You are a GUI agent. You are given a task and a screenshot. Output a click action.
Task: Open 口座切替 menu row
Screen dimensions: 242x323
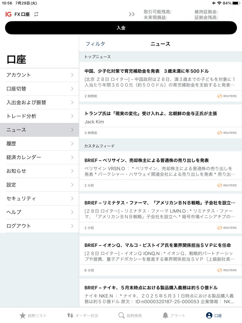click(39, 89)
